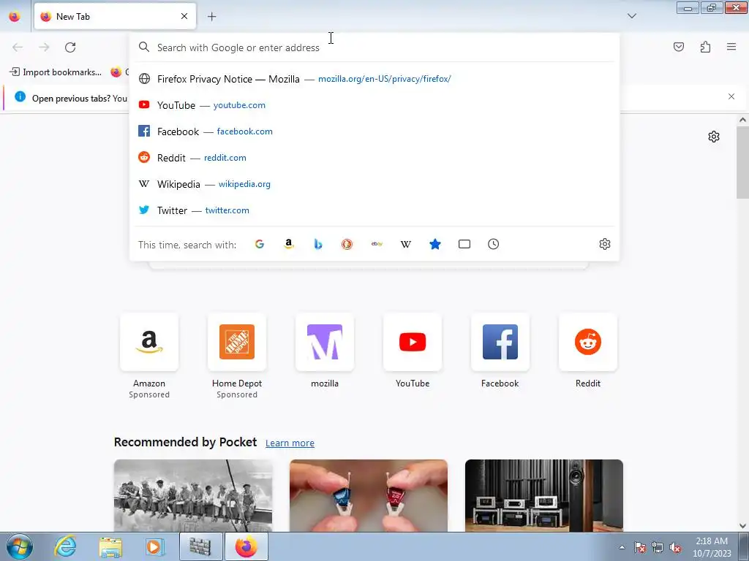Image resolution: width=749 pixels, height=561 pixels.
Task: Go forward one page
Action: tap(44, 47)
